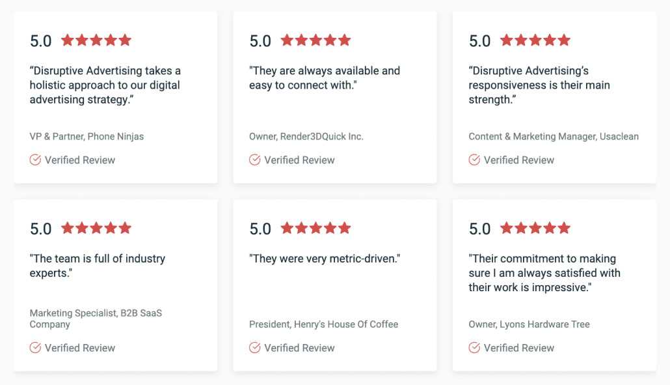Select the "responsiveness is their main strength" quote
The width and height of the screenshot is (670, 385).
pyautogui.click(x=539, y=85)
